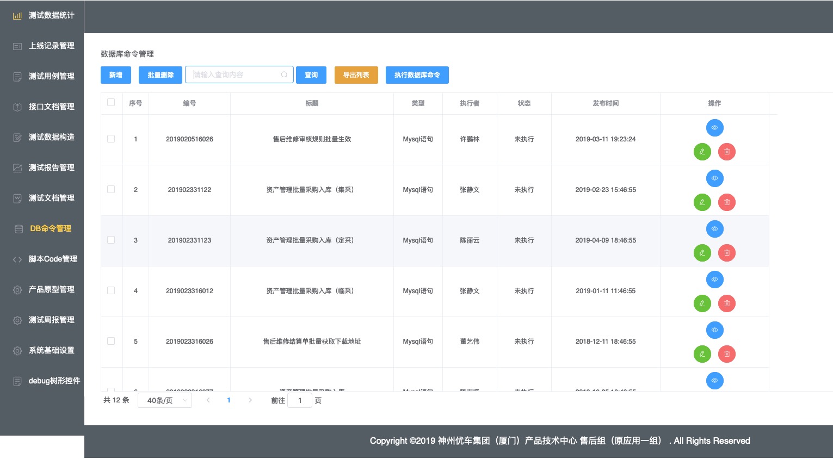The image size is (833, 459).
Task: Edit row 2019023316026 entry
Action: click(702, 354)
